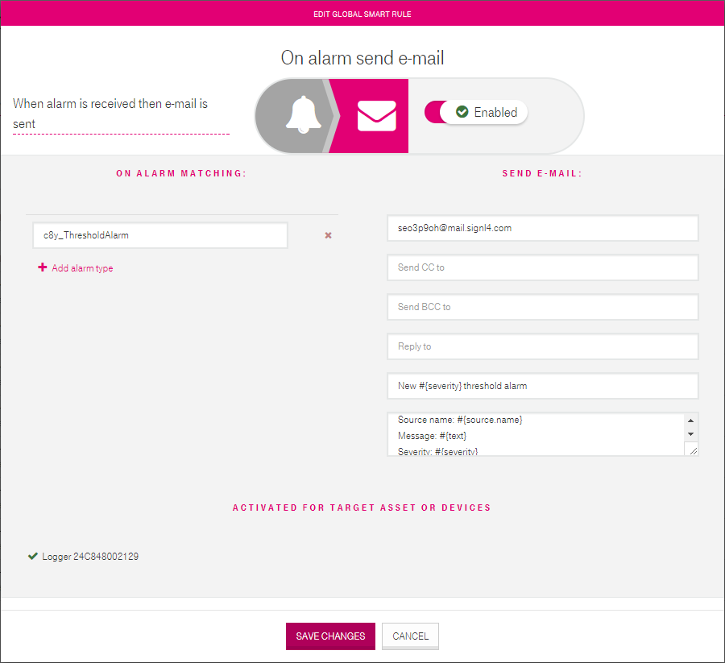The height and width of the screenshot is (663, 725).
Task: Edit the rule name text field
Action: coord(121,114)
